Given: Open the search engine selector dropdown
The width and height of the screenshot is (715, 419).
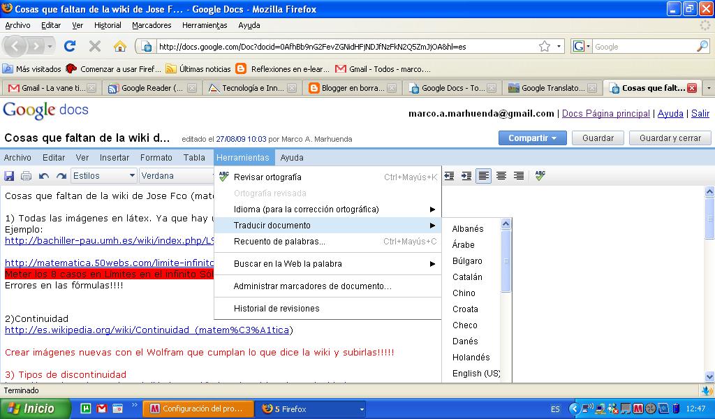Looking at the screenshot, I should pyautogui.click(x=582, y=46).
